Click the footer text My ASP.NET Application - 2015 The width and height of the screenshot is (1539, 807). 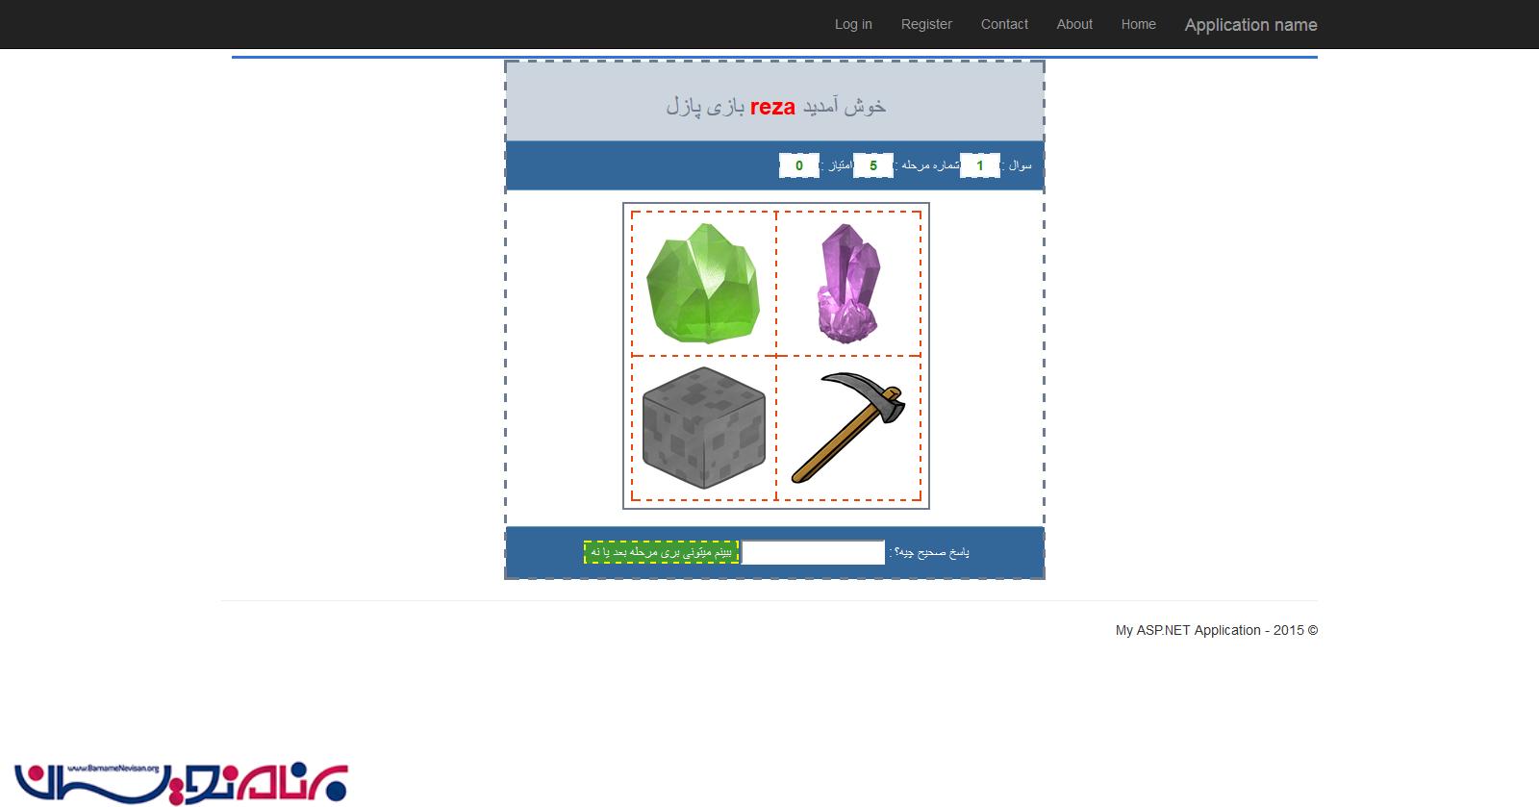tap(1217, 630)
